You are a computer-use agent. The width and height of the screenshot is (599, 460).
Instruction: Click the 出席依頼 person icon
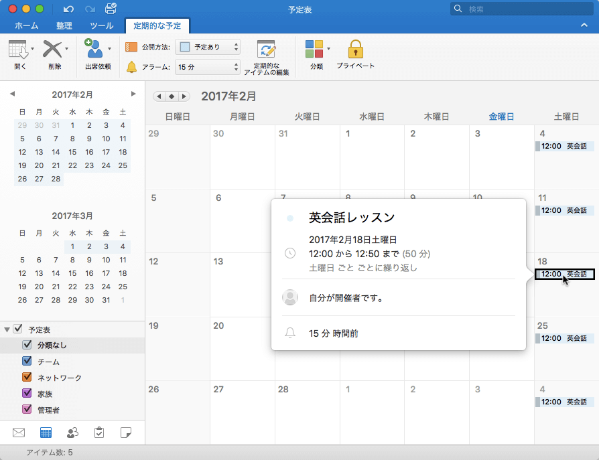94,48
